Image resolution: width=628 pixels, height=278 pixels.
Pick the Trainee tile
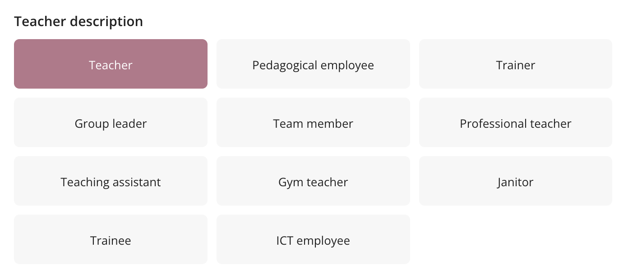click(111, 239)
